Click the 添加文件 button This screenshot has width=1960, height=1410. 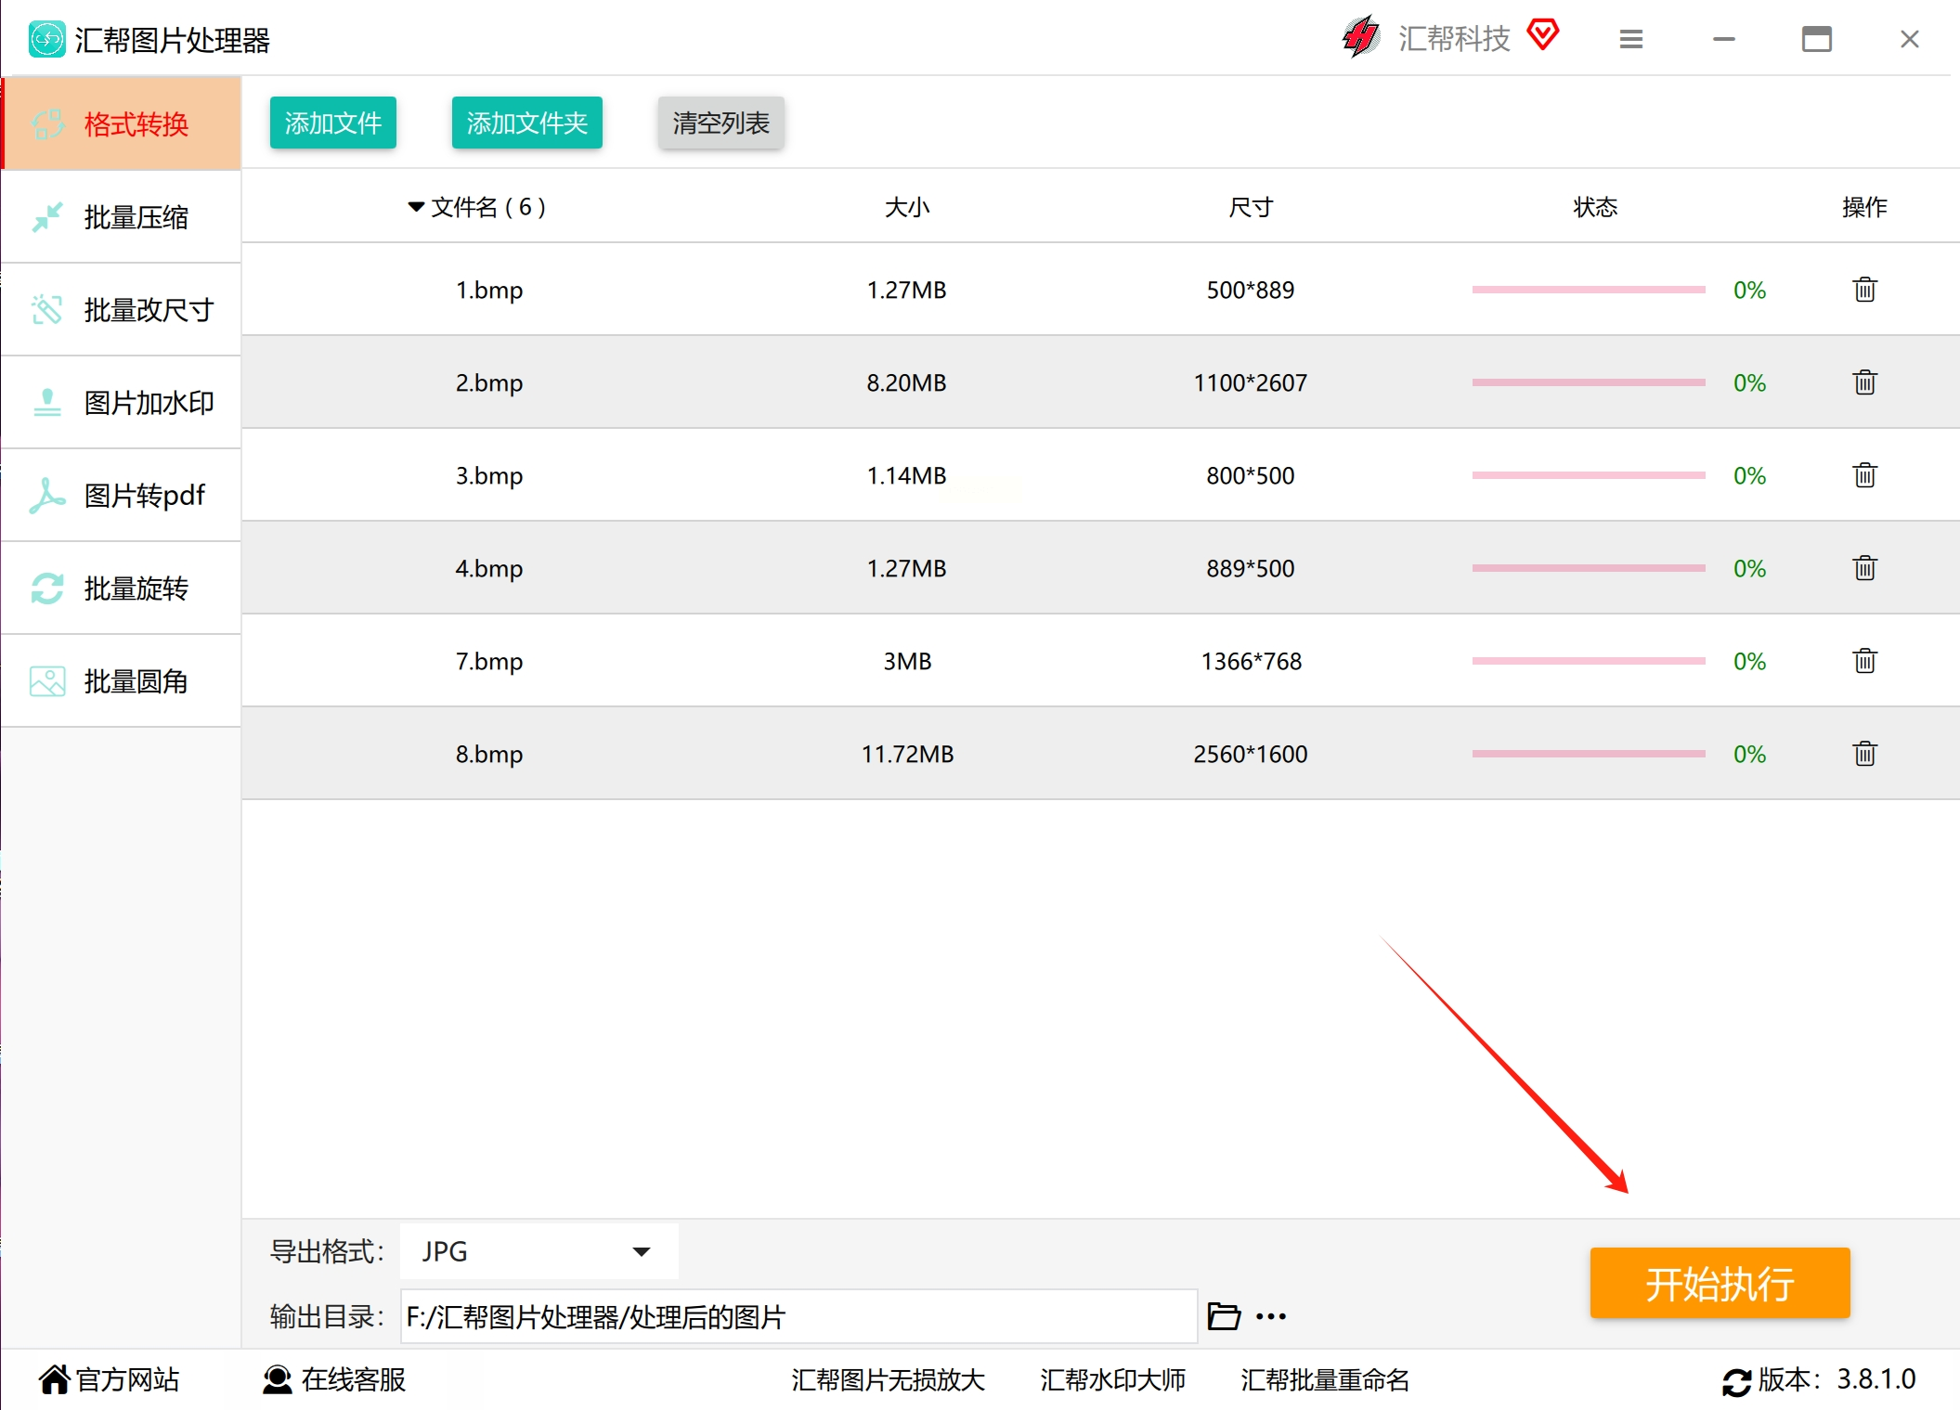tap(332, 123)
